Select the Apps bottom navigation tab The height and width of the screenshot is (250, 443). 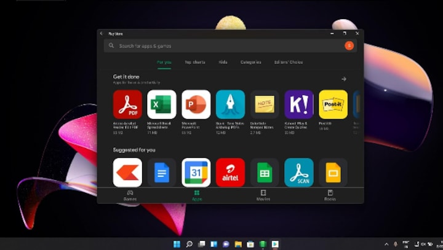(197, 195)
